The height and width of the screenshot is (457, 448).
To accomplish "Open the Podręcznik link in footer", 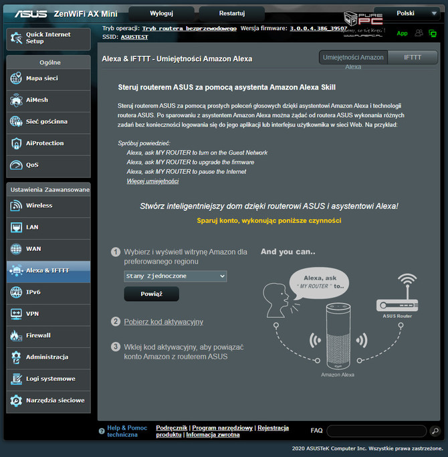I will [x=172, y=428].
